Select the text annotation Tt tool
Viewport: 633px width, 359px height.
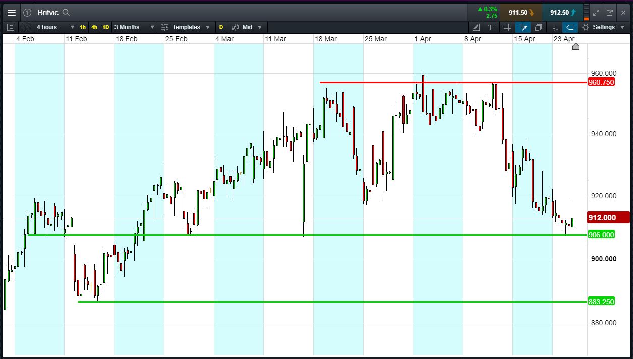tap(492, 27)
